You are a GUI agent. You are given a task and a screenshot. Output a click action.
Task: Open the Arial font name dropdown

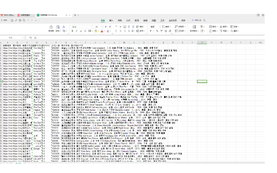[92, 27]
